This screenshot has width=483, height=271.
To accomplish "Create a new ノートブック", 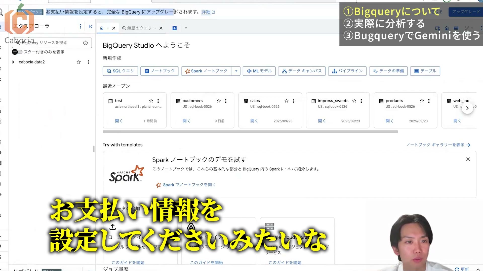I will coord(159,71).
